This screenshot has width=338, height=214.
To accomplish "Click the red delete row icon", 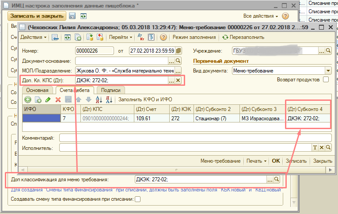I will click(x=58, y=99).
